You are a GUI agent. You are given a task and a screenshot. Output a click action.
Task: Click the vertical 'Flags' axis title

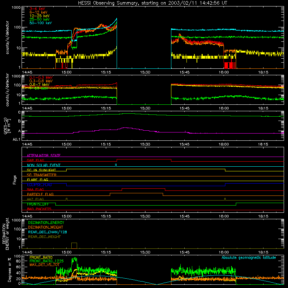(x=15, y=180)
